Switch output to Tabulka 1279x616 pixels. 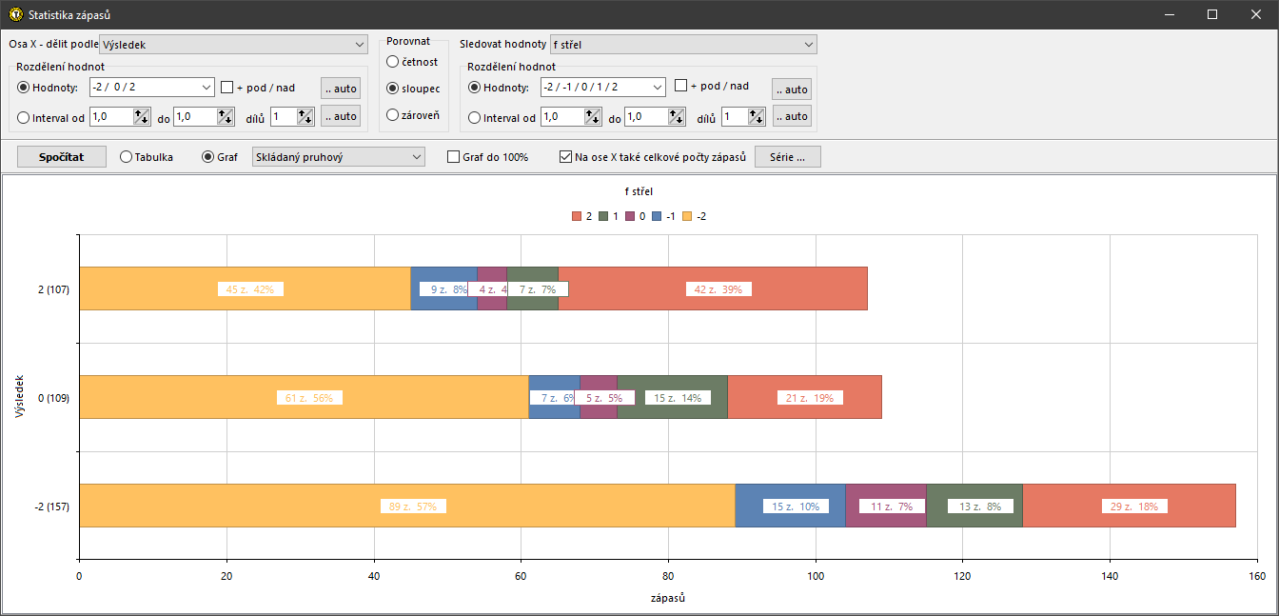[126, 157]
